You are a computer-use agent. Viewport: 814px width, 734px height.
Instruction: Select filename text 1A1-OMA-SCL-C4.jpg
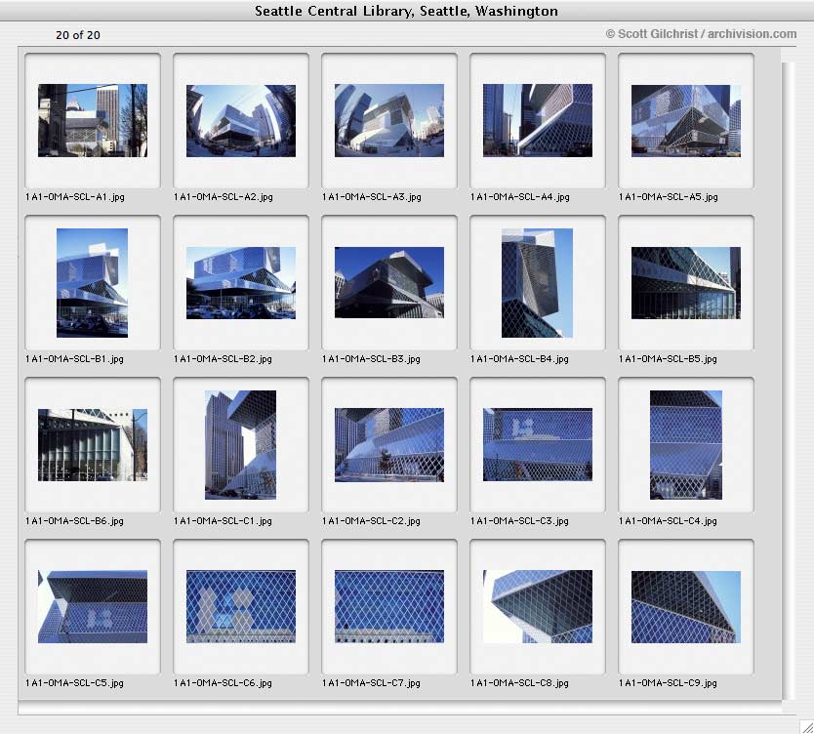coord(669,520)
